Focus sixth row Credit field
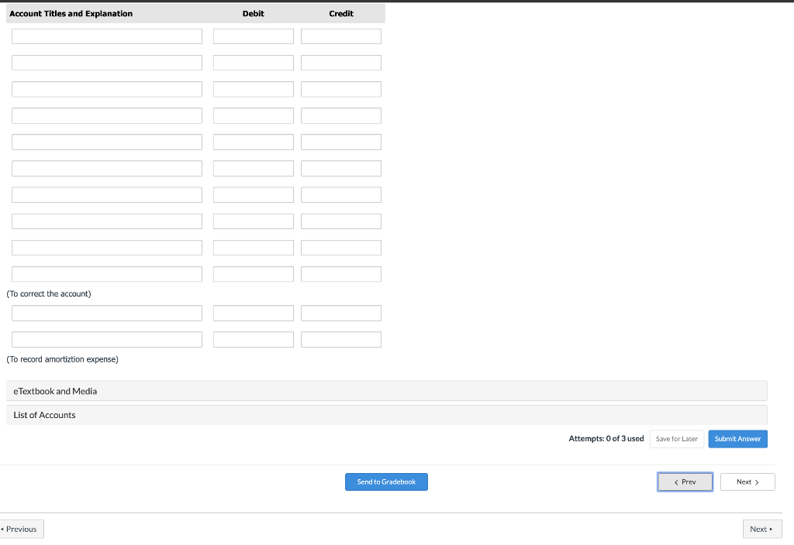 tap(341, 168)
